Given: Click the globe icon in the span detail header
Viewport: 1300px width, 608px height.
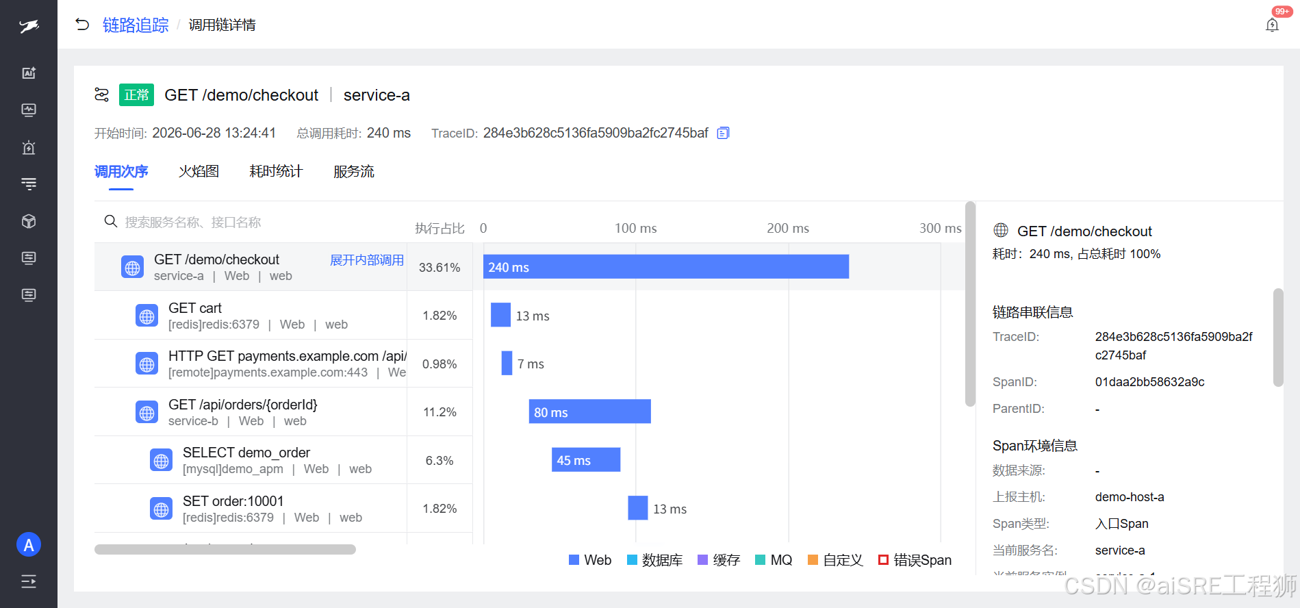Looking at the screenshot, I should click(1001, 231).
